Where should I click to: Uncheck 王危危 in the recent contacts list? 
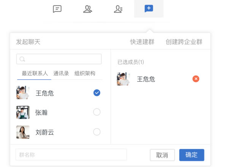(97, 93)
